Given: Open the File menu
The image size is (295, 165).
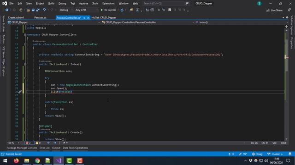Looking at the screenshot, I should tap(12, 3).
